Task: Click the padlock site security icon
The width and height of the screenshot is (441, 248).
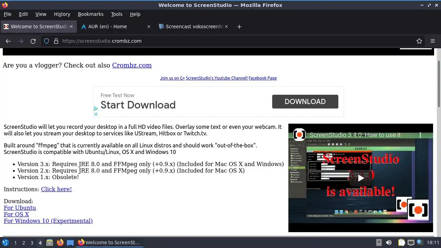Action: tap(56, 41)
